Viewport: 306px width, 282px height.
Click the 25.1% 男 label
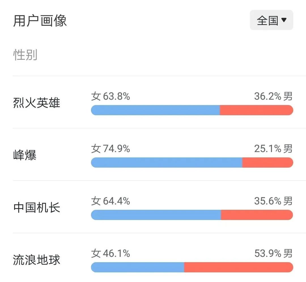273,149
